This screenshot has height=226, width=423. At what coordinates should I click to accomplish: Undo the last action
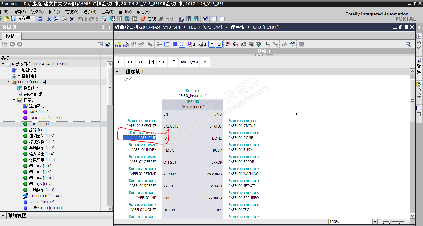pyautogui.click(x=80, y=19)
